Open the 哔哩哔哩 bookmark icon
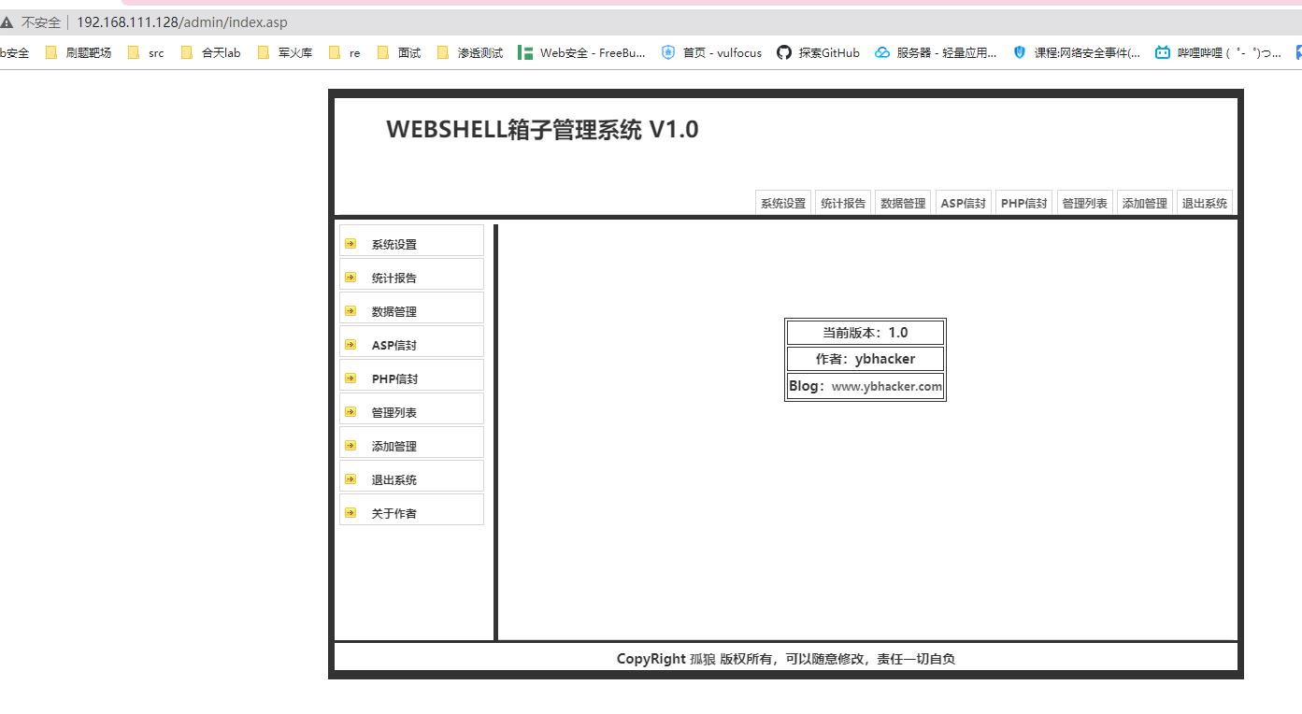The height and width of the screenshot is (714, 1302). pyautogui.click(x=1163, y=52)
